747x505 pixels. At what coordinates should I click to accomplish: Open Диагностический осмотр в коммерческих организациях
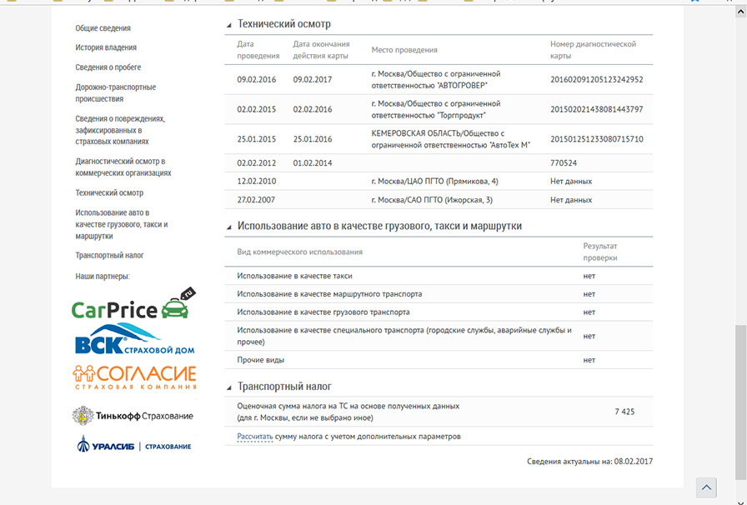pos(123,167)
